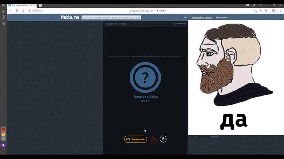This screenshot has height=159, width=284.
Task: Click the translate icon in the address bar
Action: tap(256, 11)
